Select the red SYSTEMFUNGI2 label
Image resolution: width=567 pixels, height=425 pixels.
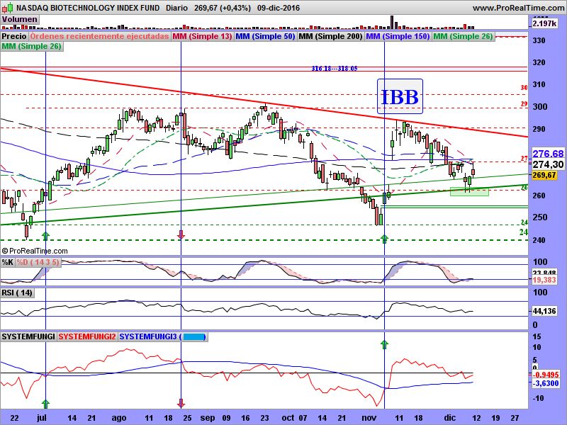(x=87, y=337)
